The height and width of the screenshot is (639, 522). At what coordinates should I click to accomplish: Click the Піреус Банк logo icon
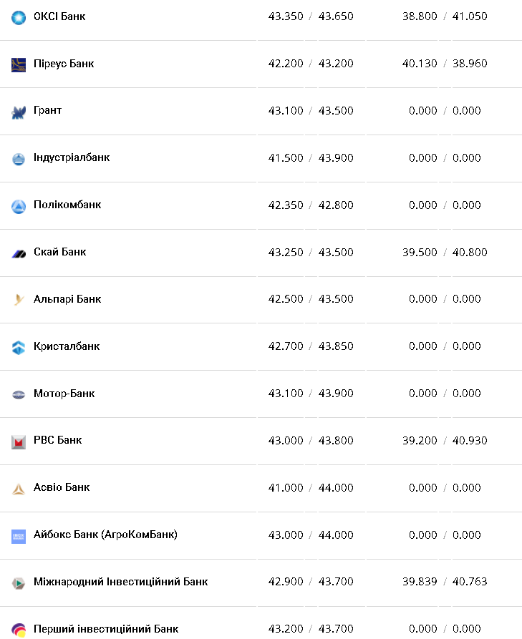click(19, 64)
